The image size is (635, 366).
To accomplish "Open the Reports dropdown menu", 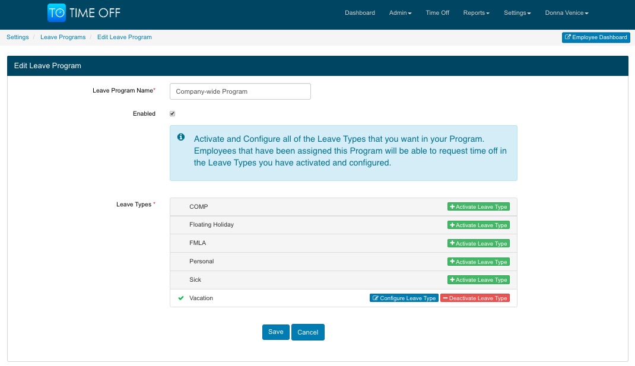I will [x=476, y=13].
